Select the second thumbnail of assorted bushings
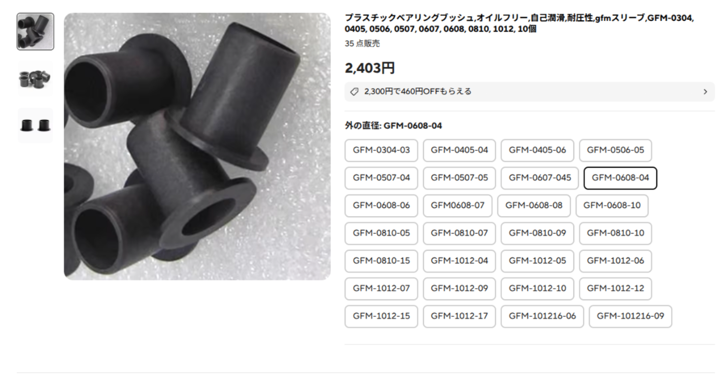The height and width of the screenshot is (379, 725). click(x=35, y=78)
